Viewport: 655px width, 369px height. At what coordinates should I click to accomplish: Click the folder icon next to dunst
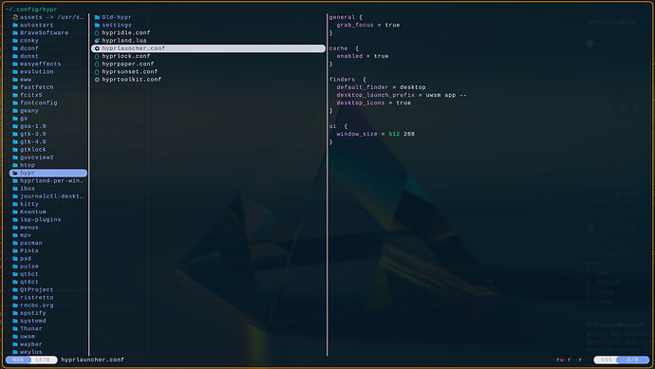[x=15, y=56]
